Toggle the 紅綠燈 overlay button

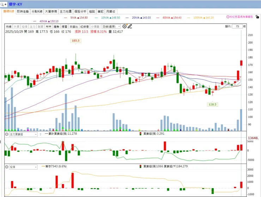[84, 27]
